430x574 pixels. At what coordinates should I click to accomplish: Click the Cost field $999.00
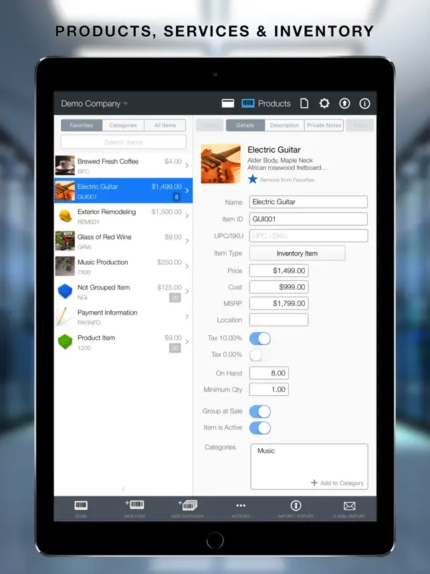pyautogui.click(x=279, y=287)
